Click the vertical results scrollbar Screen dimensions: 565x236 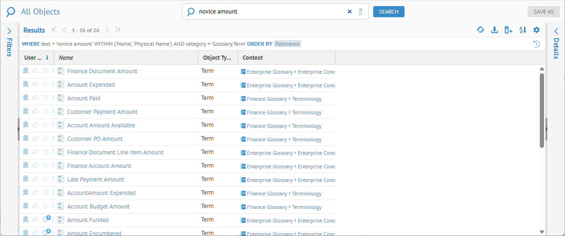[x=542, y=110]
